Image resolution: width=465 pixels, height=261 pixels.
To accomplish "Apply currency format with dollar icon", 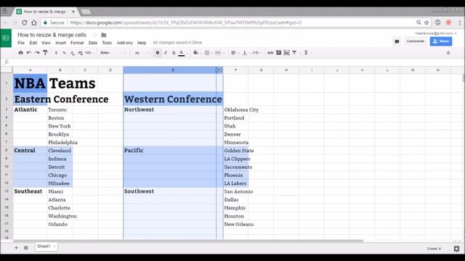I will [56, 53].
